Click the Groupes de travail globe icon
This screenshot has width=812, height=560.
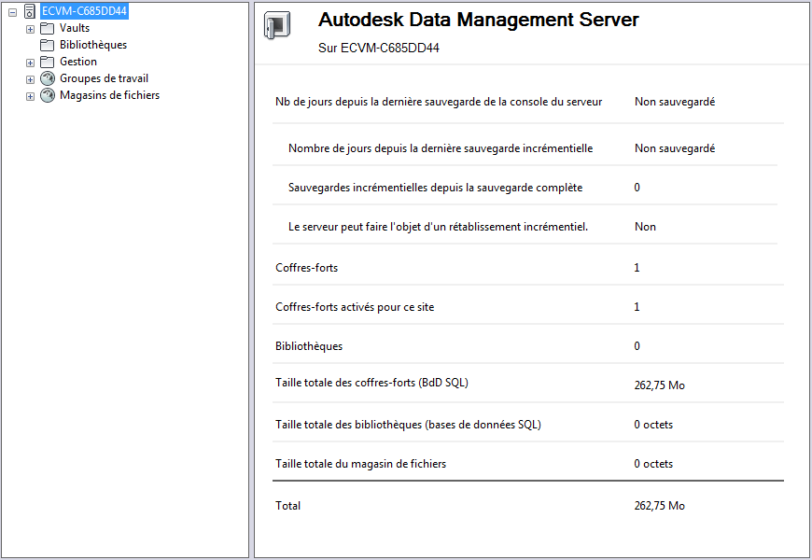click(x=48, y=78)
